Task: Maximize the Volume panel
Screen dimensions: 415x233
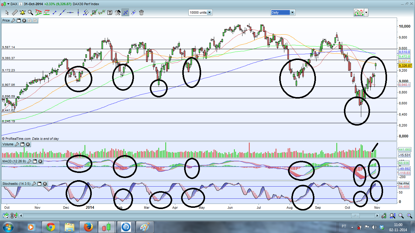Action: point(22,144)
